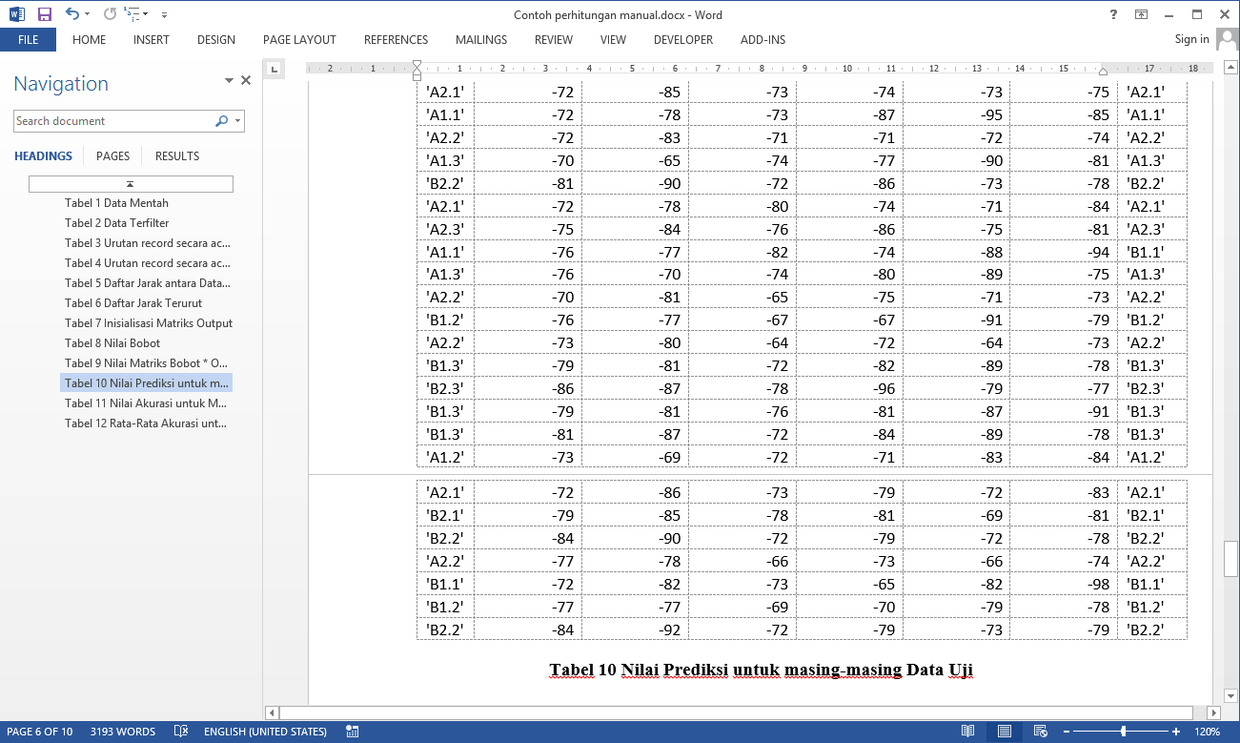Screen dimensions: 1240x743
Task: Open Ribbon Display Options
Action: 1141,14
